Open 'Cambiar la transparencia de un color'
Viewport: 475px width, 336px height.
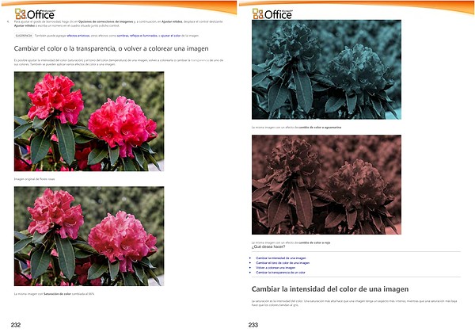281,273
